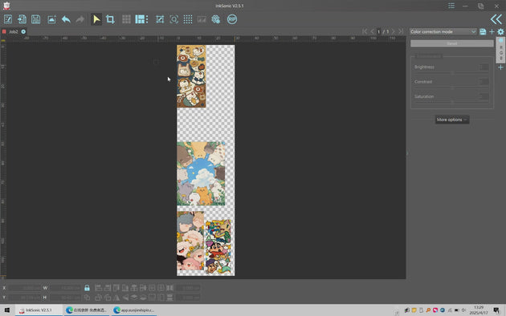The width and height of the screenshot is (506, 316).
Task: Click the new job icon in toolbar
Action: pos(8,19)
